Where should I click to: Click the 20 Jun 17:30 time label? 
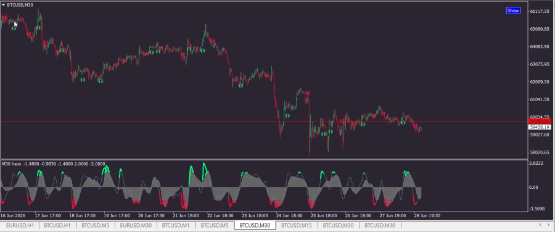(x=151, y=215)
